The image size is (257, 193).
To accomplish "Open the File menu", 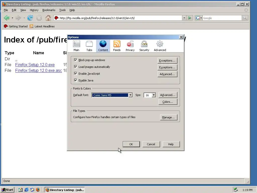I will [6, 10].
